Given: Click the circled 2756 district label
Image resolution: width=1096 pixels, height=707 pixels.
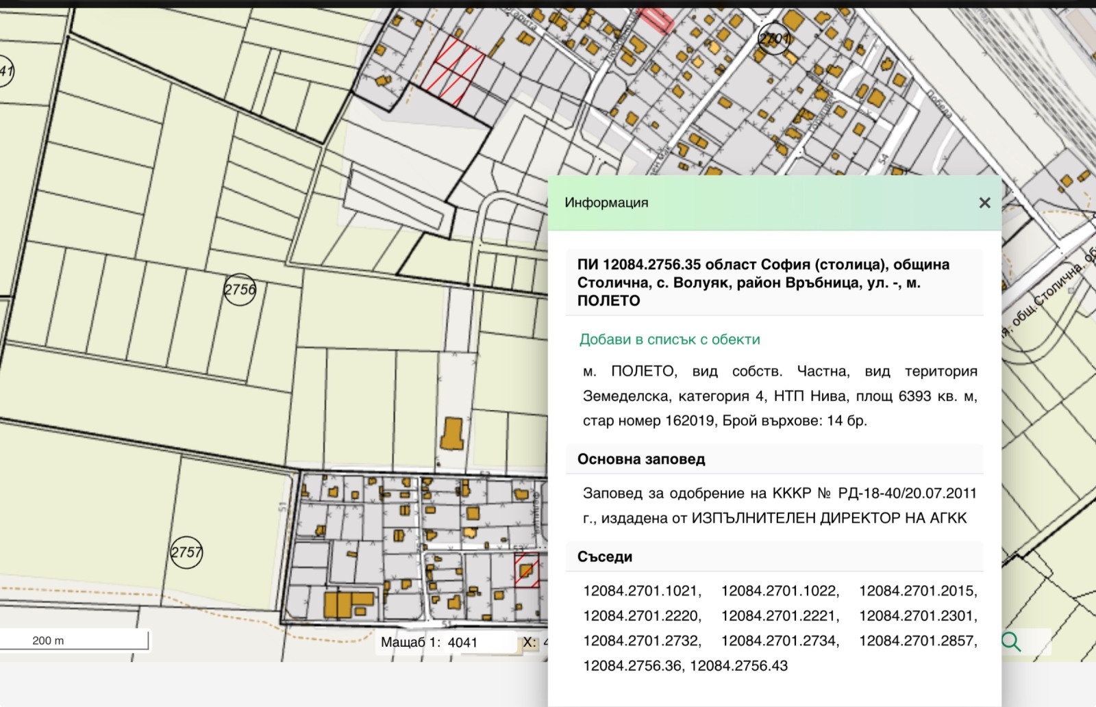Looking at the screenshot, I should pyautogui.click(x=240, y=290).
